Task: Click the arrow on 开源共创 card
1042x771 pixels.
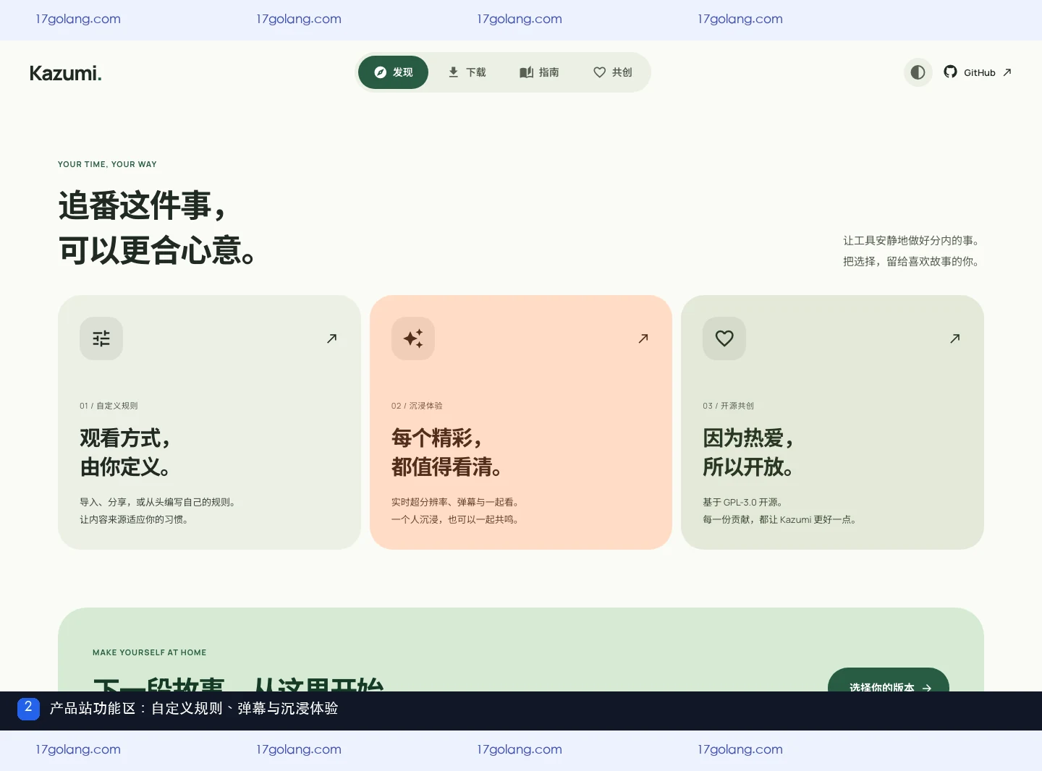Action: point(954,338)
